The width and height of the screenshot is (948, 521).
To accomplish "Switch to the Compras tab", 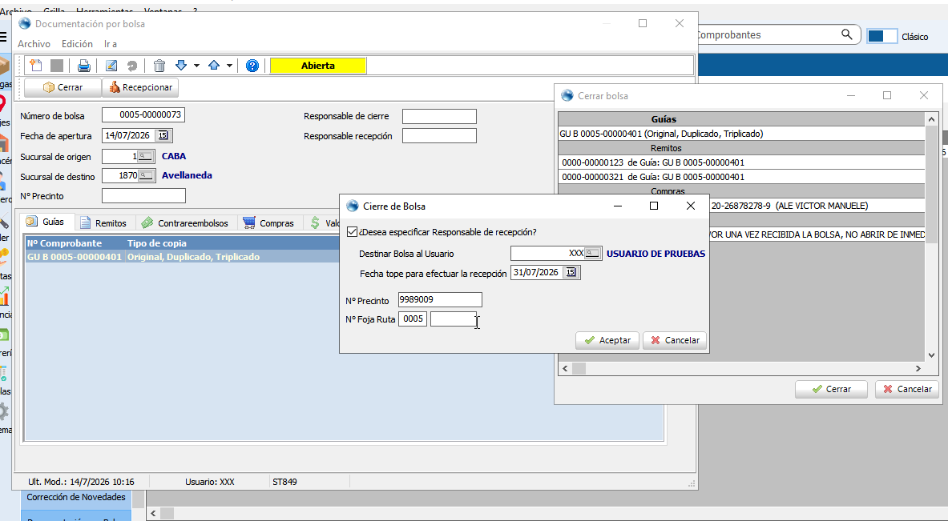I will [268, 222].
